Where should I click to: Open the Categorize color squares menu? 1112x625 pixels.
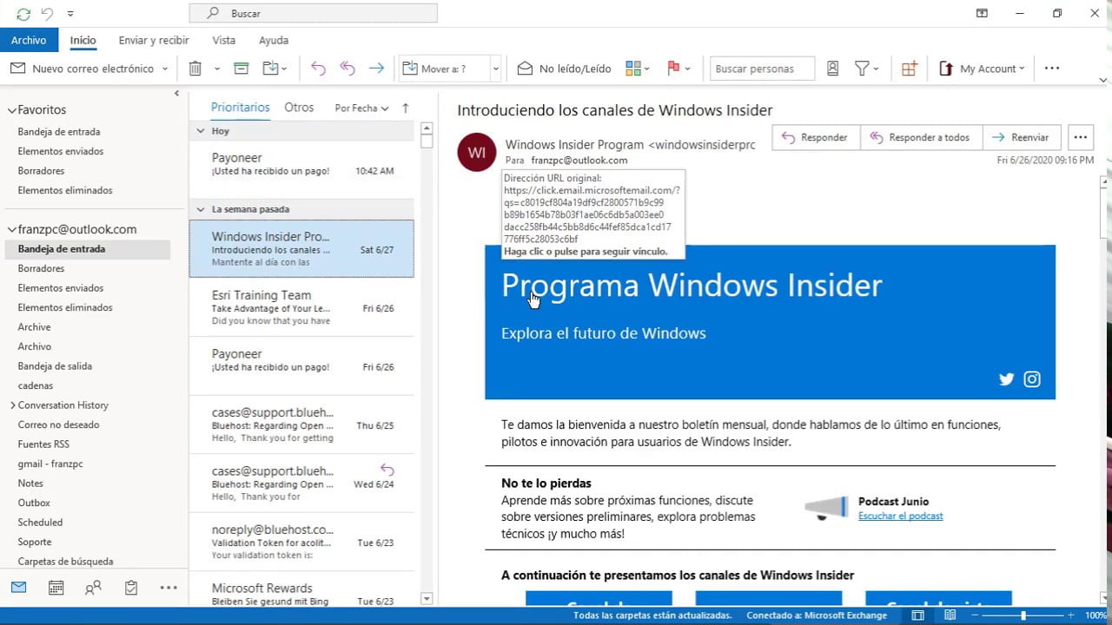coord(638,69)
